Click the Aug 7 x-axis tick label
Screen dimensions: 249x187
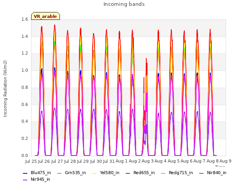point(199,161)
